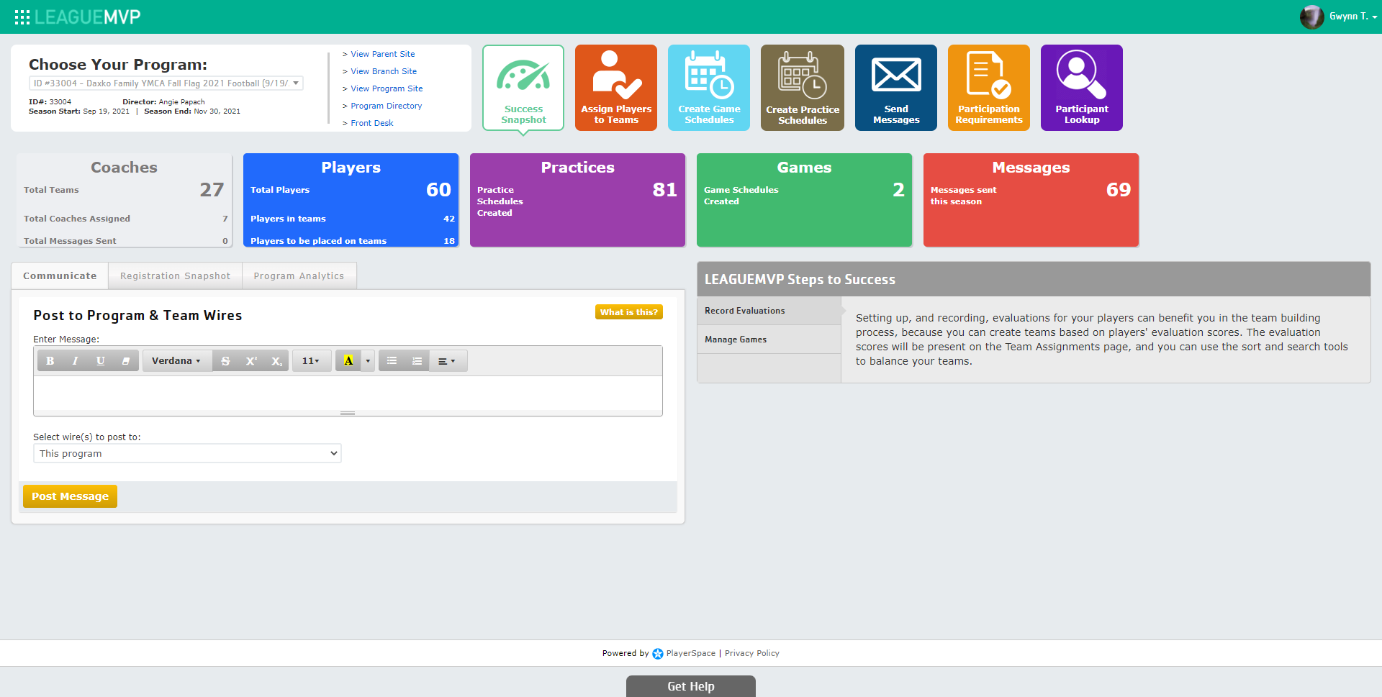Toggle italic formatting in editor
Screen dimensions: 1382x697
tap(75, 361)
